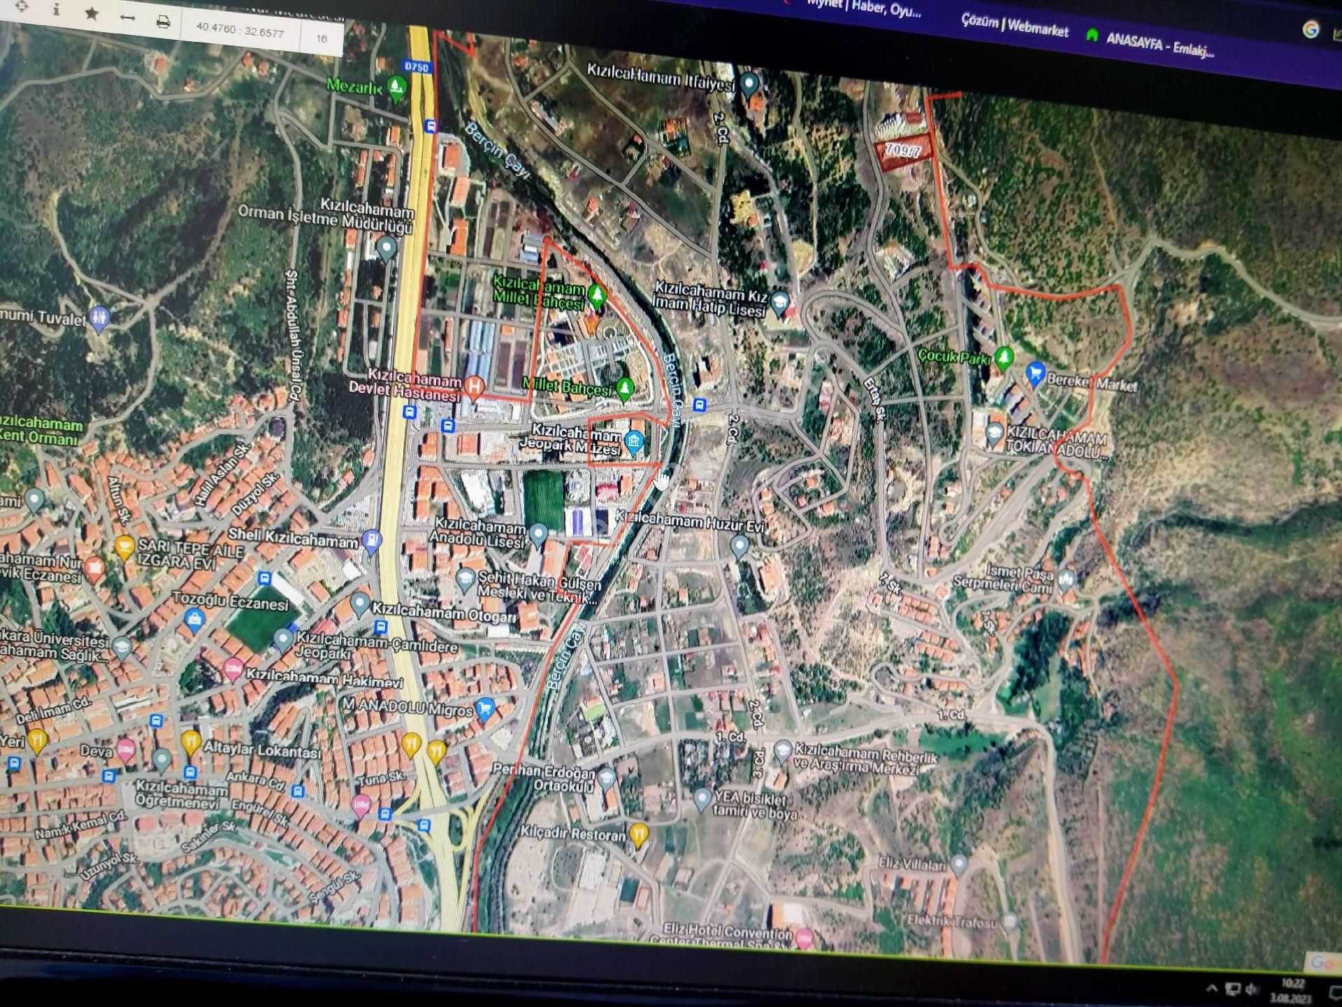Click the Berçin Çayı river label near top
Image resolution: width=1342 pixels, height=1007 pixels.
click(497, 150)
